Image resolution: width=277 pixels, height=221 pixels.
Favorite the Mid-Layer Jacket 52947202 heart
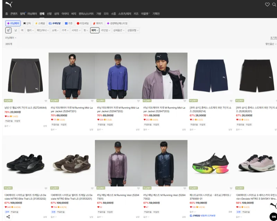(138, 101)
